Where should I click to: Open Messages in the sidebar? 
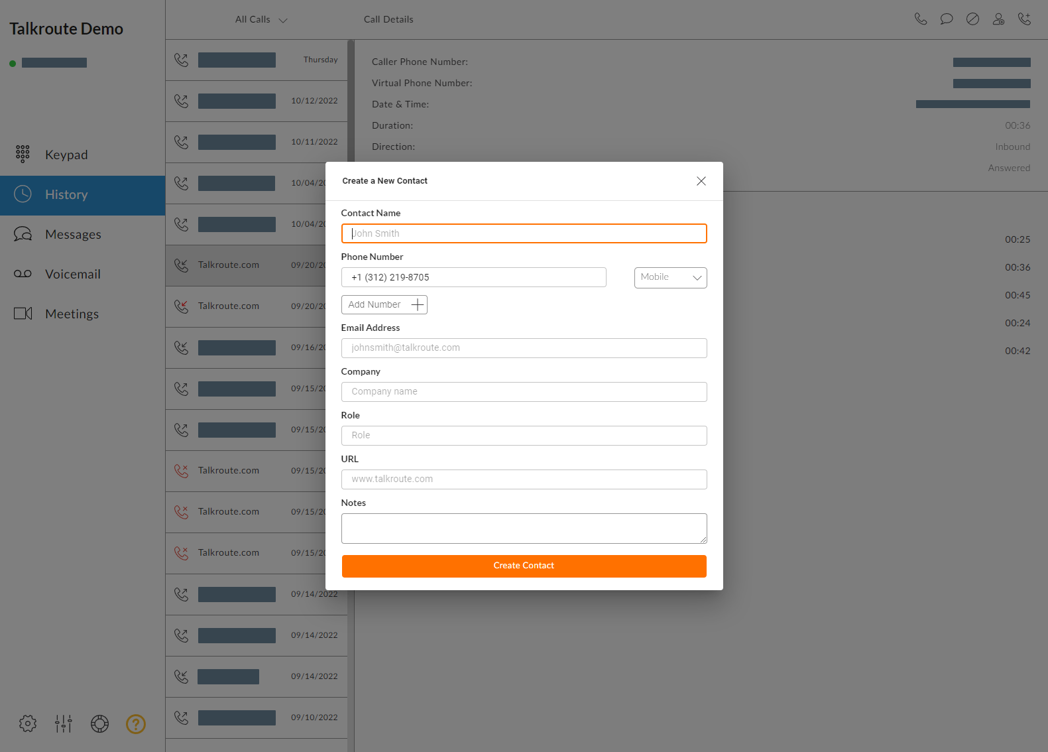pyautogui.click(x=82, y=235)
